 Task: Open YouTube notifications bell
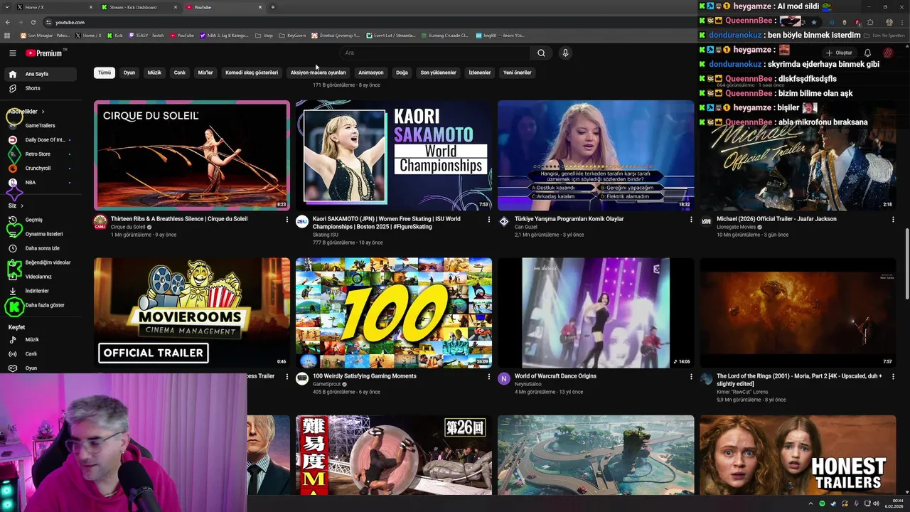click(867, 53)
